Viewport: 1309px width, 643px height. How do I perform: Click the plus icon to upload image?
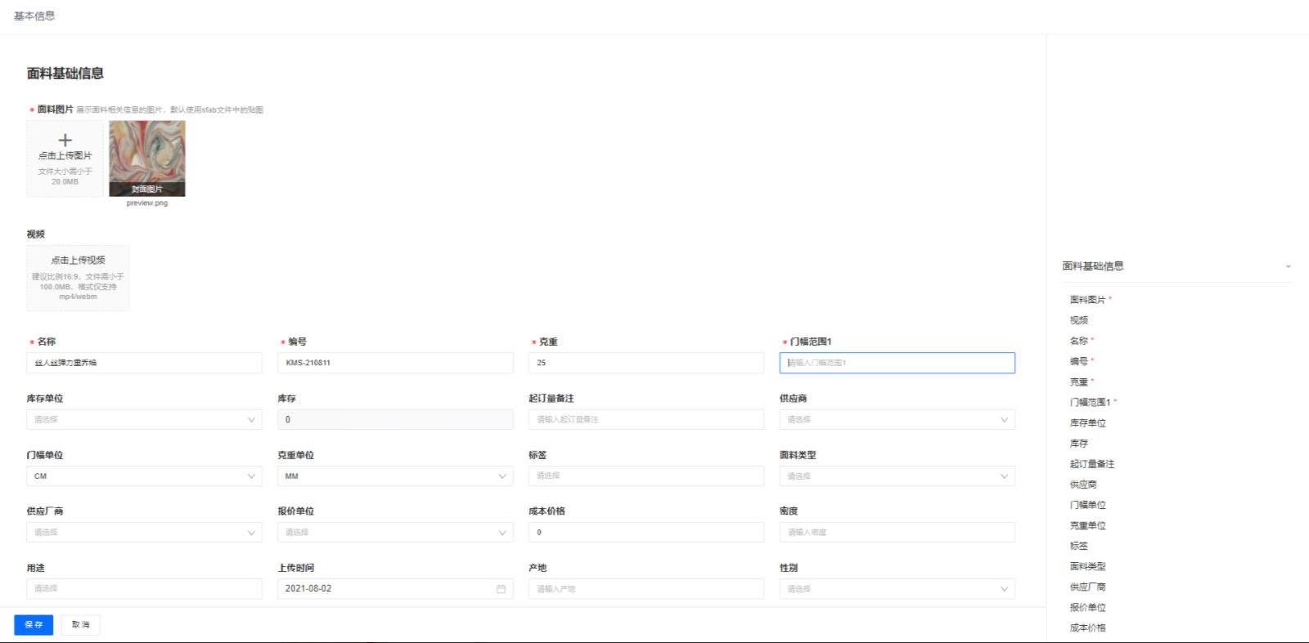coord(65,141)
